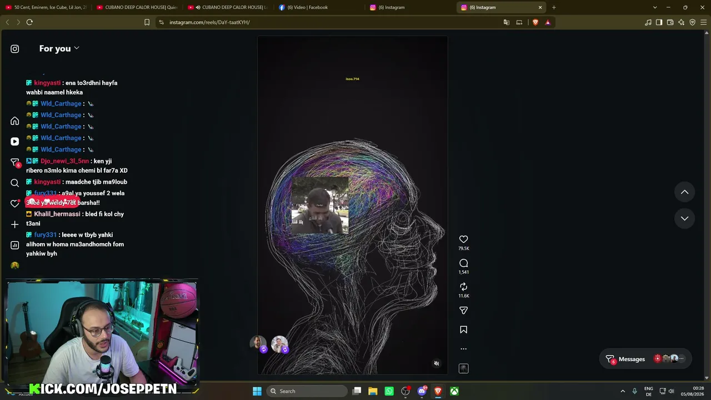
Task: Open WhatsApp from the taskbar
Action: [389, 391]
